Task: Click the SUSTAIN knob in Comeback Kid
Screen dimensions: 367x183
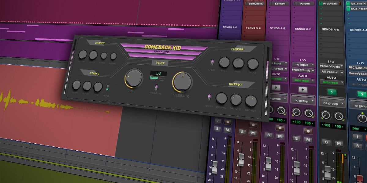Action: pyautogui.click(x=113, y=56)
